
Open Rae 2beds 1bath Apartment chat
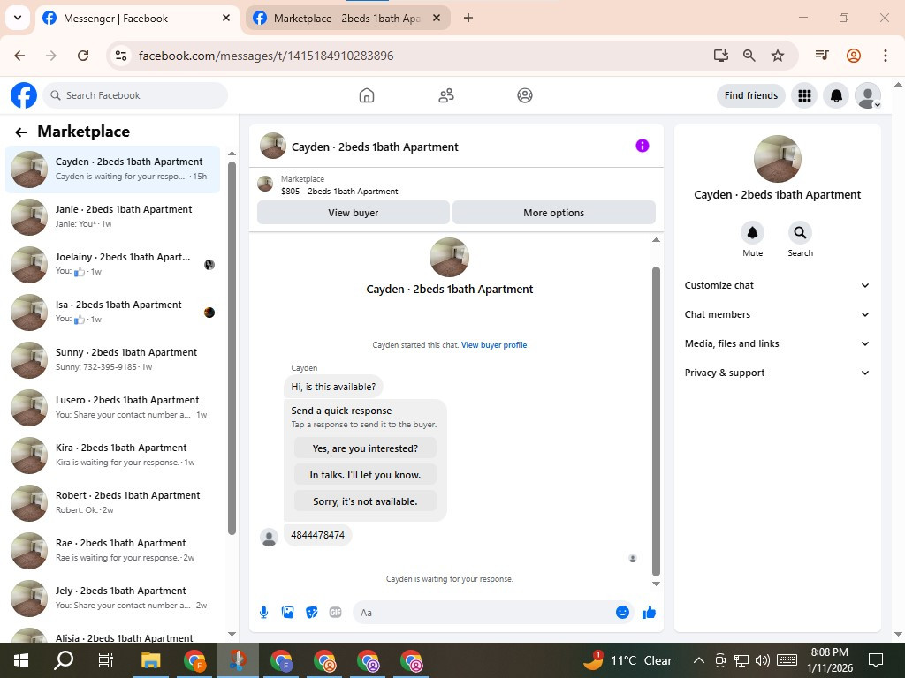pos(112,551)
